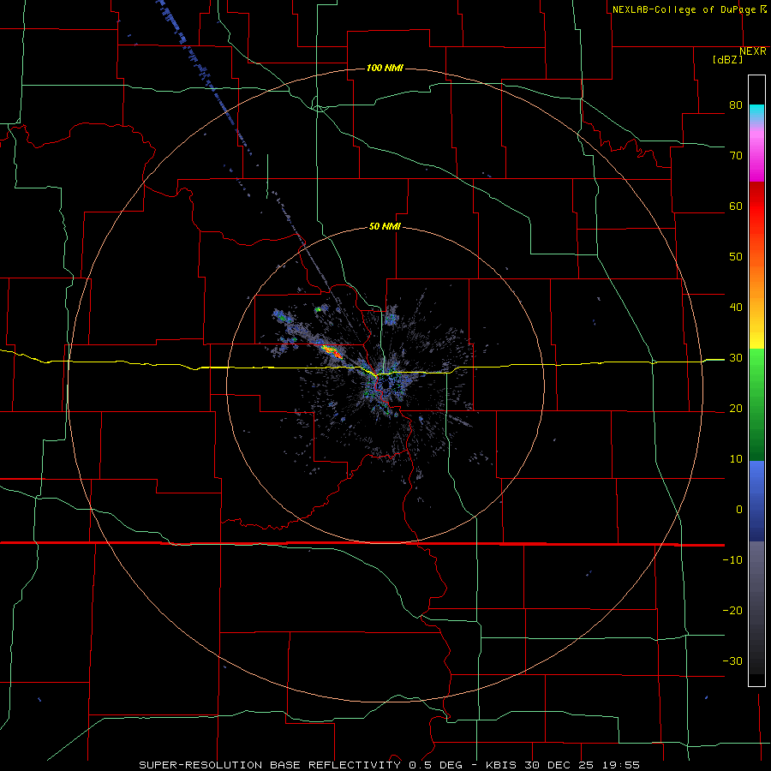
Task: Click the NEXLAB-College of DuPage watermark text
Action: [689, 9]
